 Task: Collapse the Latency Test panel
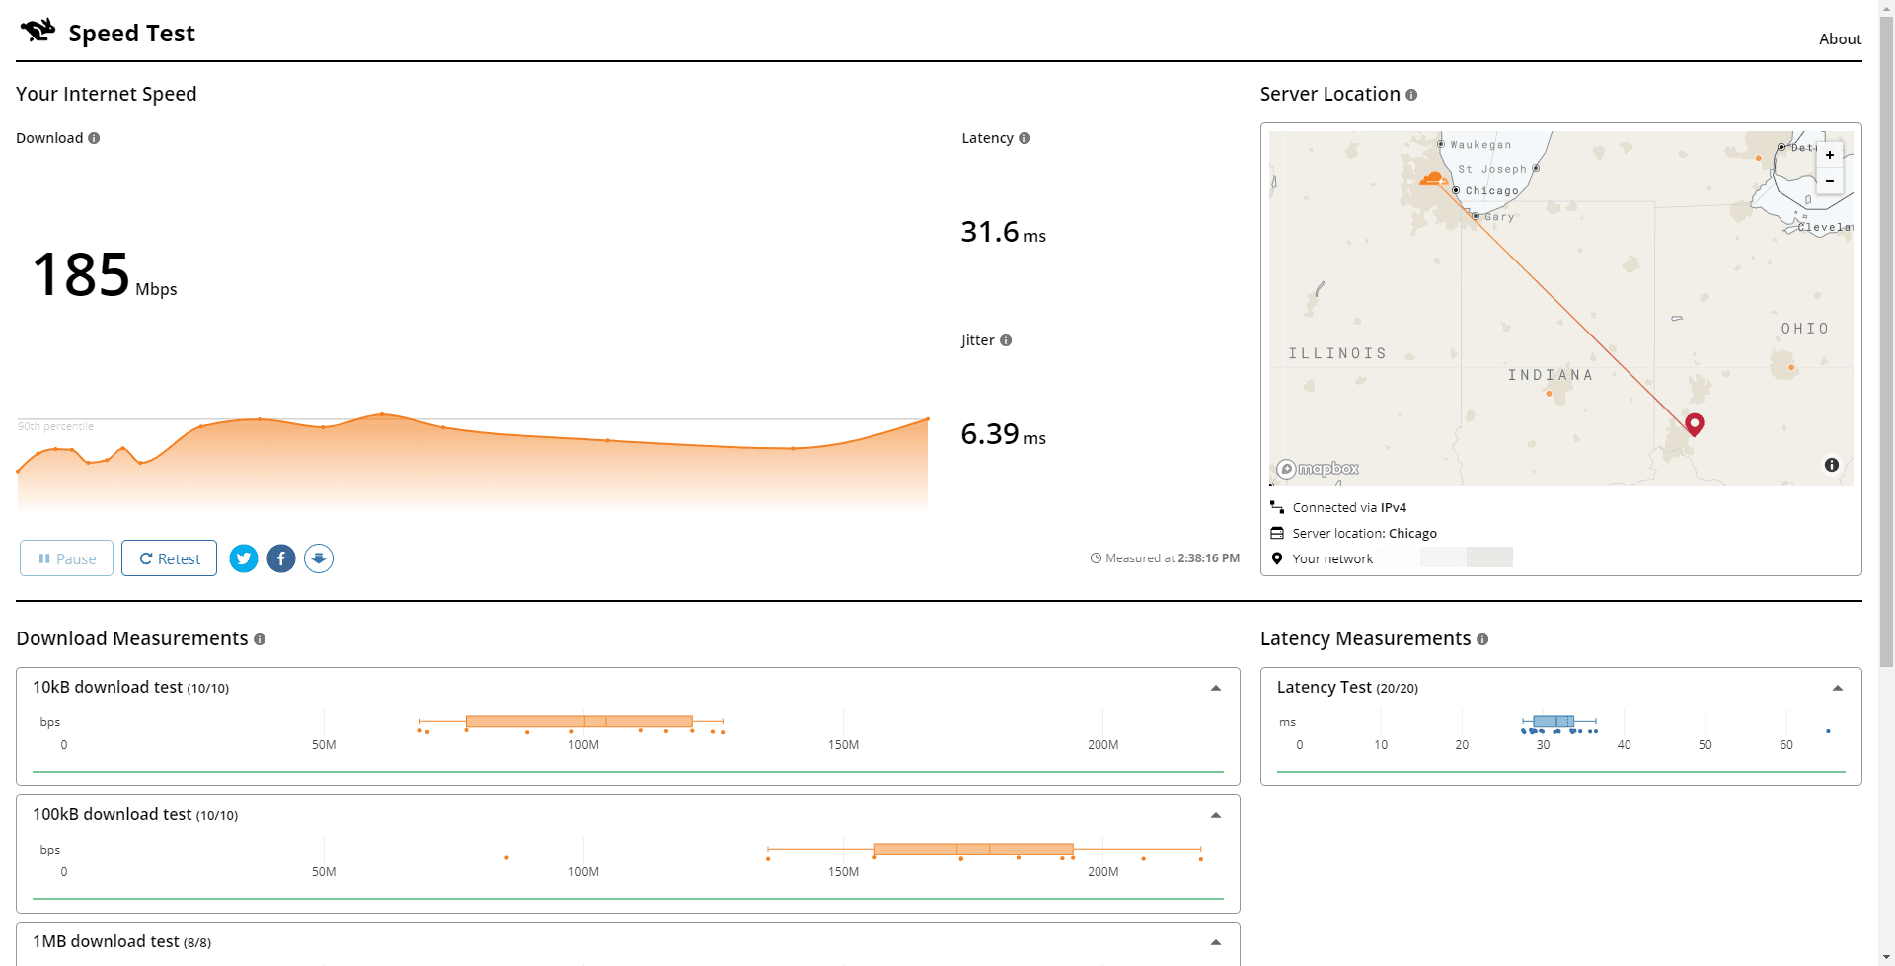pos(1838,687)
